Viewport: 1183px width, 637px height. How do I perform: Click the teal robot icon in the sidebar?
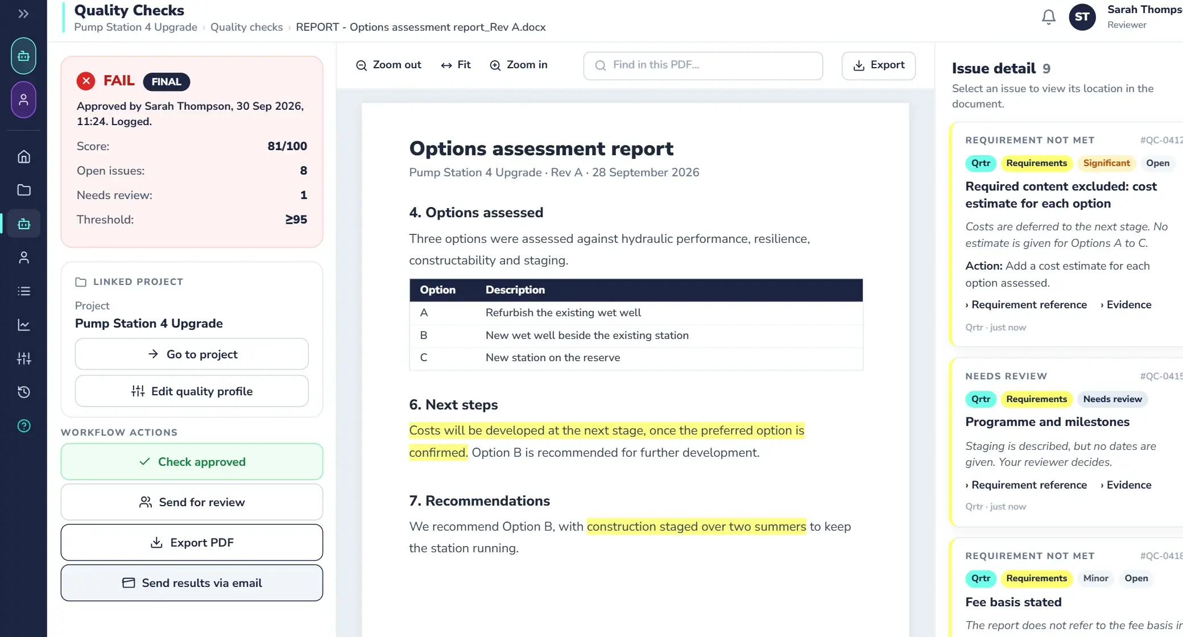pyautogui.click(x=23, y=56)
